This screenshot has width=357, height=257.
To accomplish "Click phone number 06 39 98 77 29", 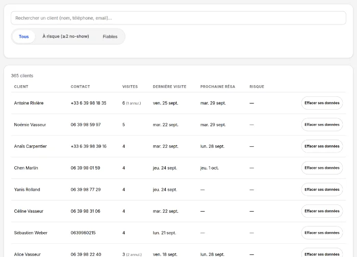I will pyautogui.click(x=85, y=189).
